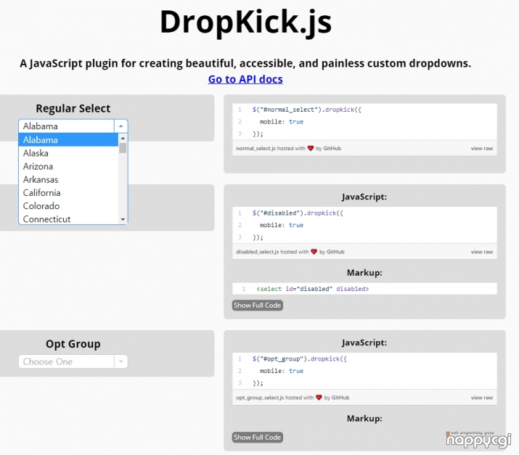
Task: Collapse the Regular Select dropdown arrow
Action: tap(120, 126)
